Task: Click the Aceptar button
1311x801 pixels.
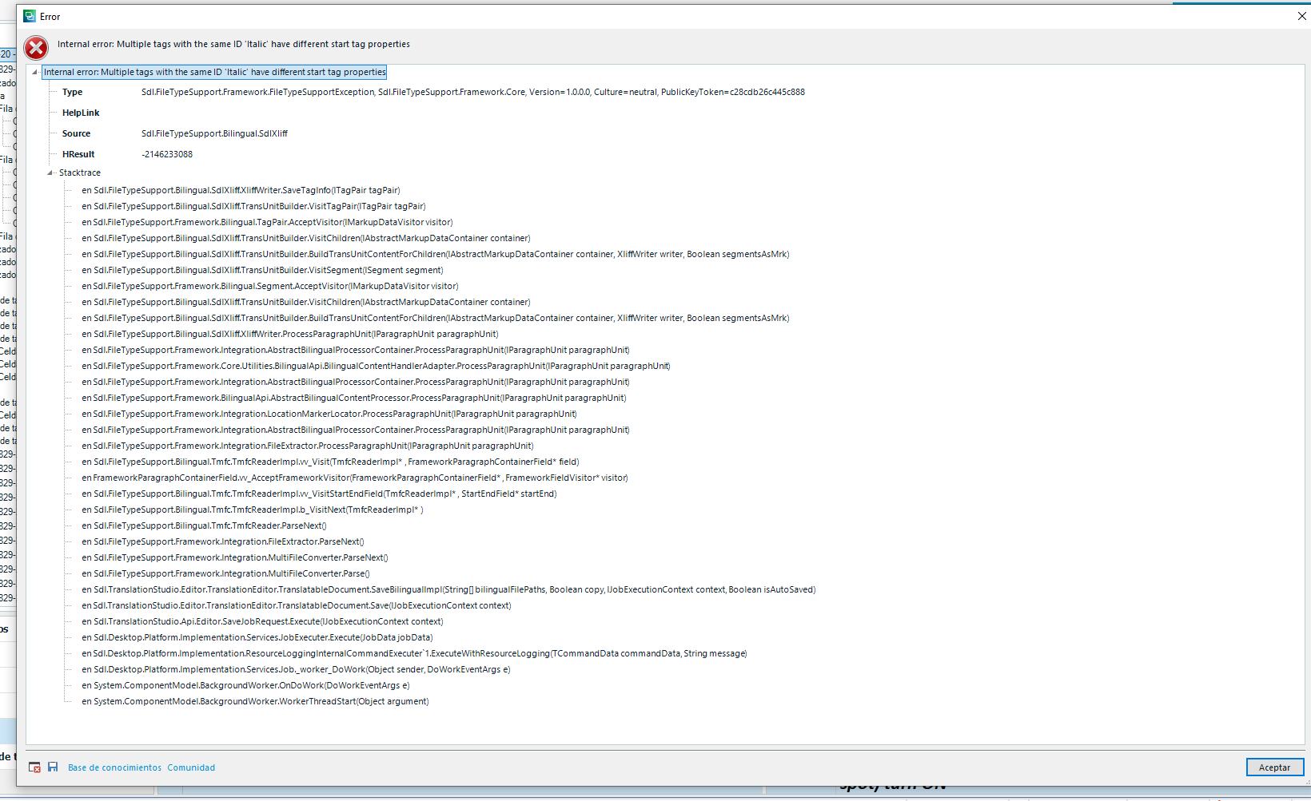Action: (1275, 767)
